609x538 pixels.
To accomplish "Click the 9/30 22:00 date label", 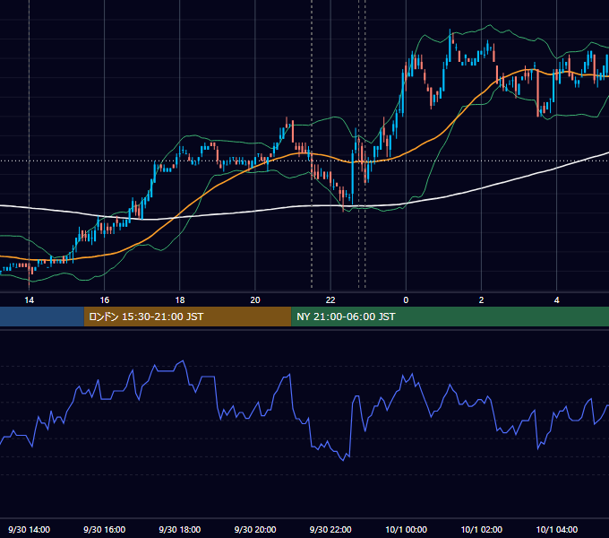I will tap(330, 529).
